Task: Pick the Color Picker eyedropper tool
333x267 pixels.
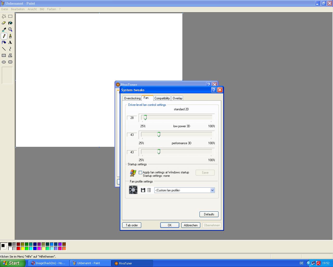Action: (4, 29)
